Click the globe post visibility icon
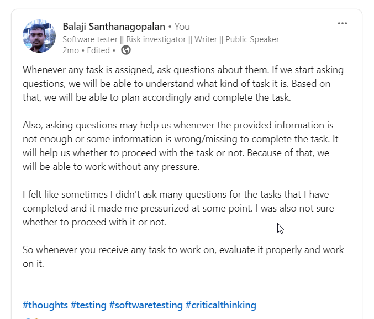374x319 pixels. (126, 50)
